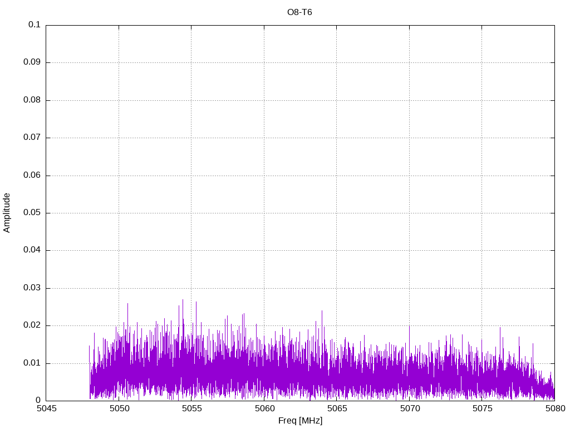This screenshot has height=428, width=570.
Task: Click the plot title O8-T6
Action: click(x=300, y=12)
